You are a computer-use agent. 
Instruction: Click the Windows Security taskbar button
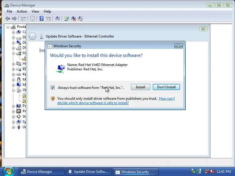(x=136, y=172)
